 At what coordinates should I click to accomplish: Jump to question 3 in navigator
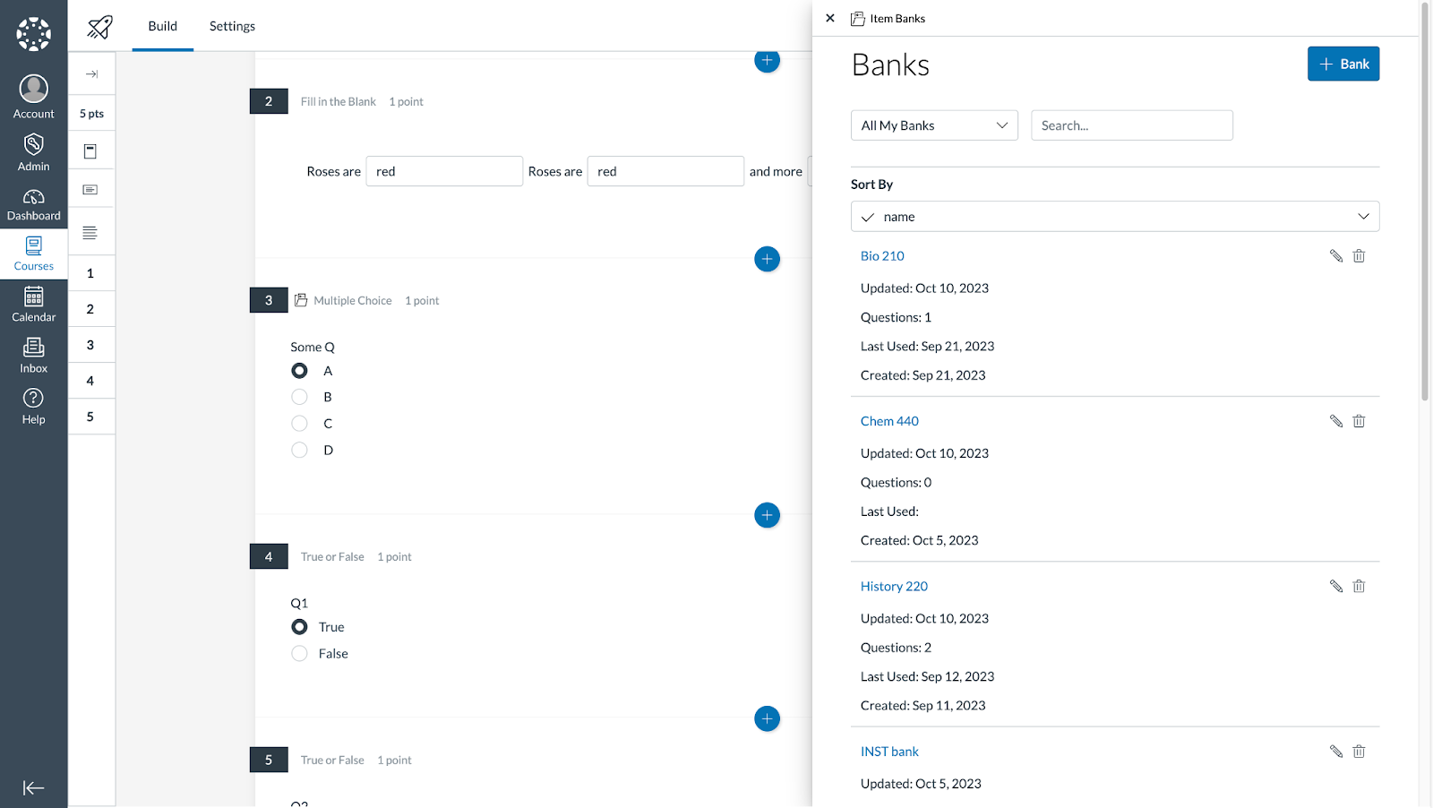click(90, 345)
